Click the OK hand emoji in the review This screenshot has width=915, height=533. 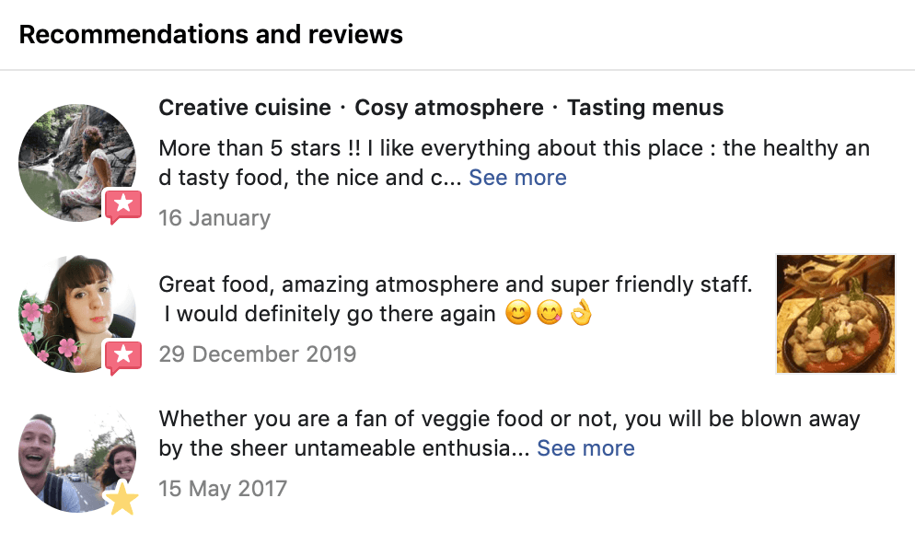coord(580,314)
